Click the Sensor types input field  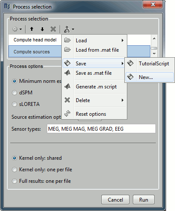[101, 129]
